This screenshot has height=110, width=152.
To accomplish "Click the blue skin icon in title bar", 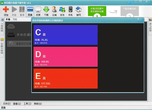I will pos(130,3).
